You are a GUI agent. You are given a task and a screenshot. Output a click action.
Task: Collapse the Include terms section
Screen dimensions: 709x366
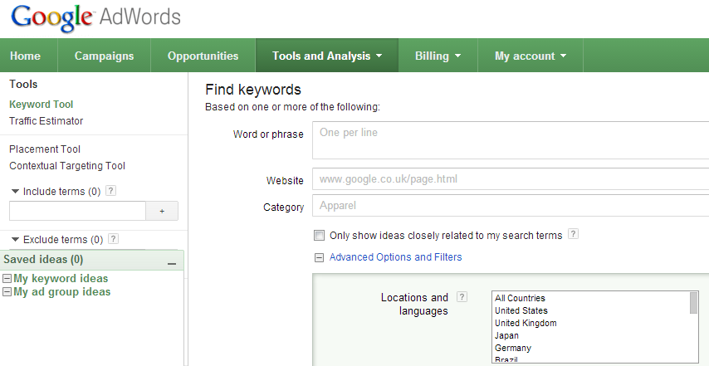click(16, 191)
